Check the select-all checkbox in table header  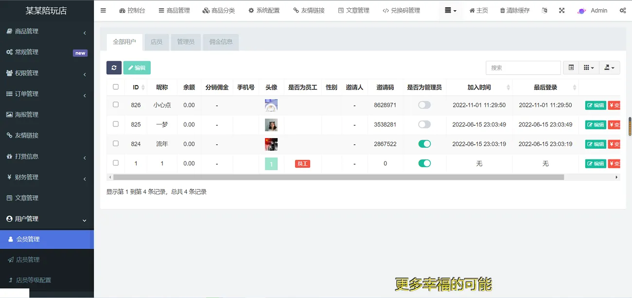[x=115, y=87]
